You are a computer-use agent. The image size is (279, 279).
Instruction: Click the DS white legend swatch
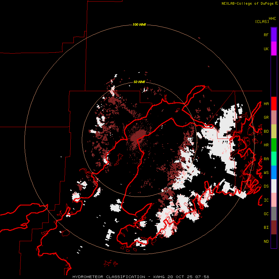coord(274,186)
